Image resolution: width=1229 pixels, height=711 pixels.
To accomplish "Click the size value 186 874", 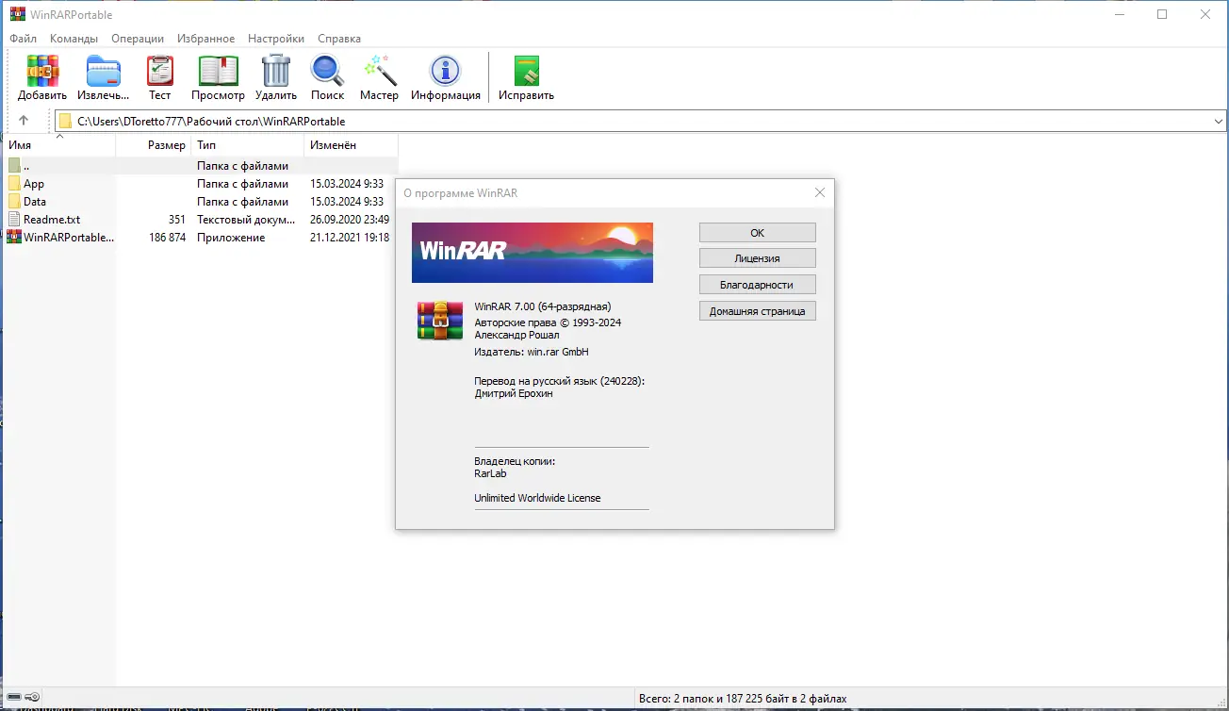I will (168, 238).
